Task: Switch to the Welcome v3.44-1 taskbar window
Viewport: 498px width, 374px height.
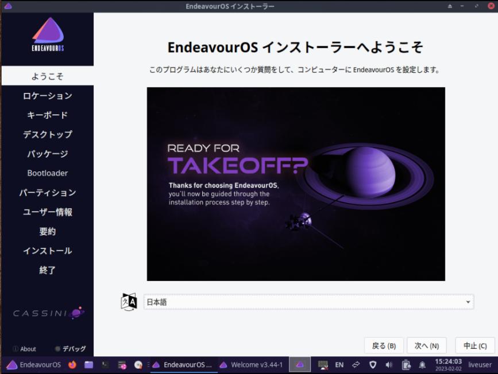Action: [x=251, y=365]
